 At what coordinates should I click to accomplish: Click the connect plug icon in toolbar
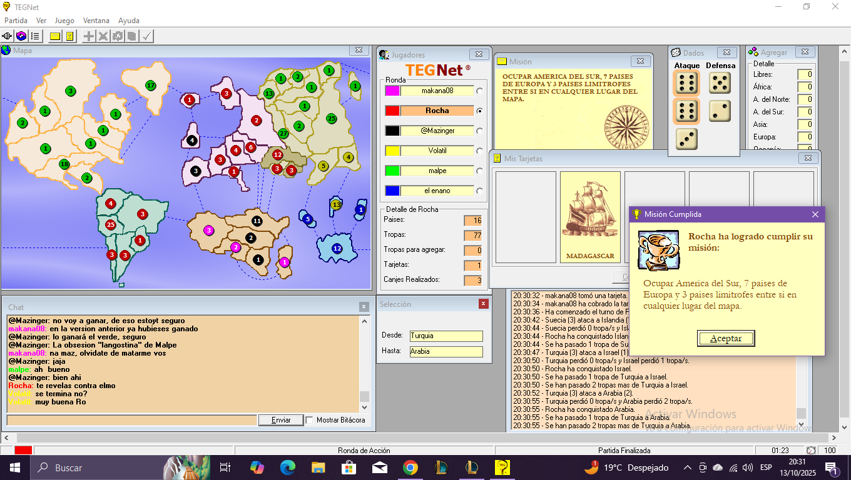(x=8, y=36)
